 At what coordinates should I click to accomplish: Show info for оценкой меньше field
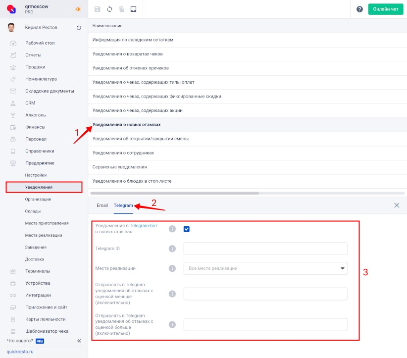point(172,294)
